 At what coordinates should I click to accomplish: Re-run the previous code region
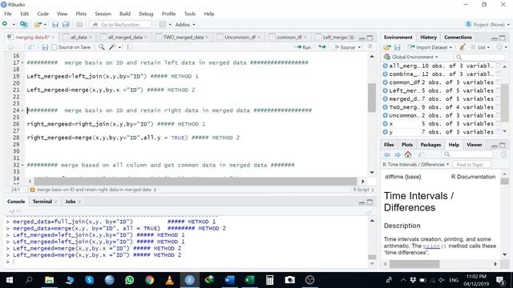(322, 47)
